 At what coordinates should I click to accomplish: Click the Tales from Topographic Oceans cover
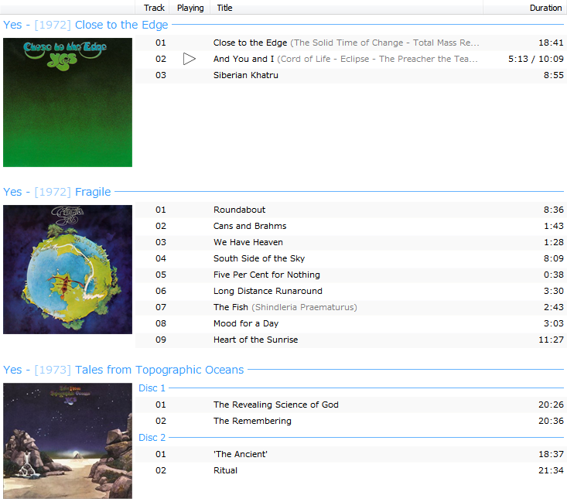pyautogui.click(x=67, y=441)
